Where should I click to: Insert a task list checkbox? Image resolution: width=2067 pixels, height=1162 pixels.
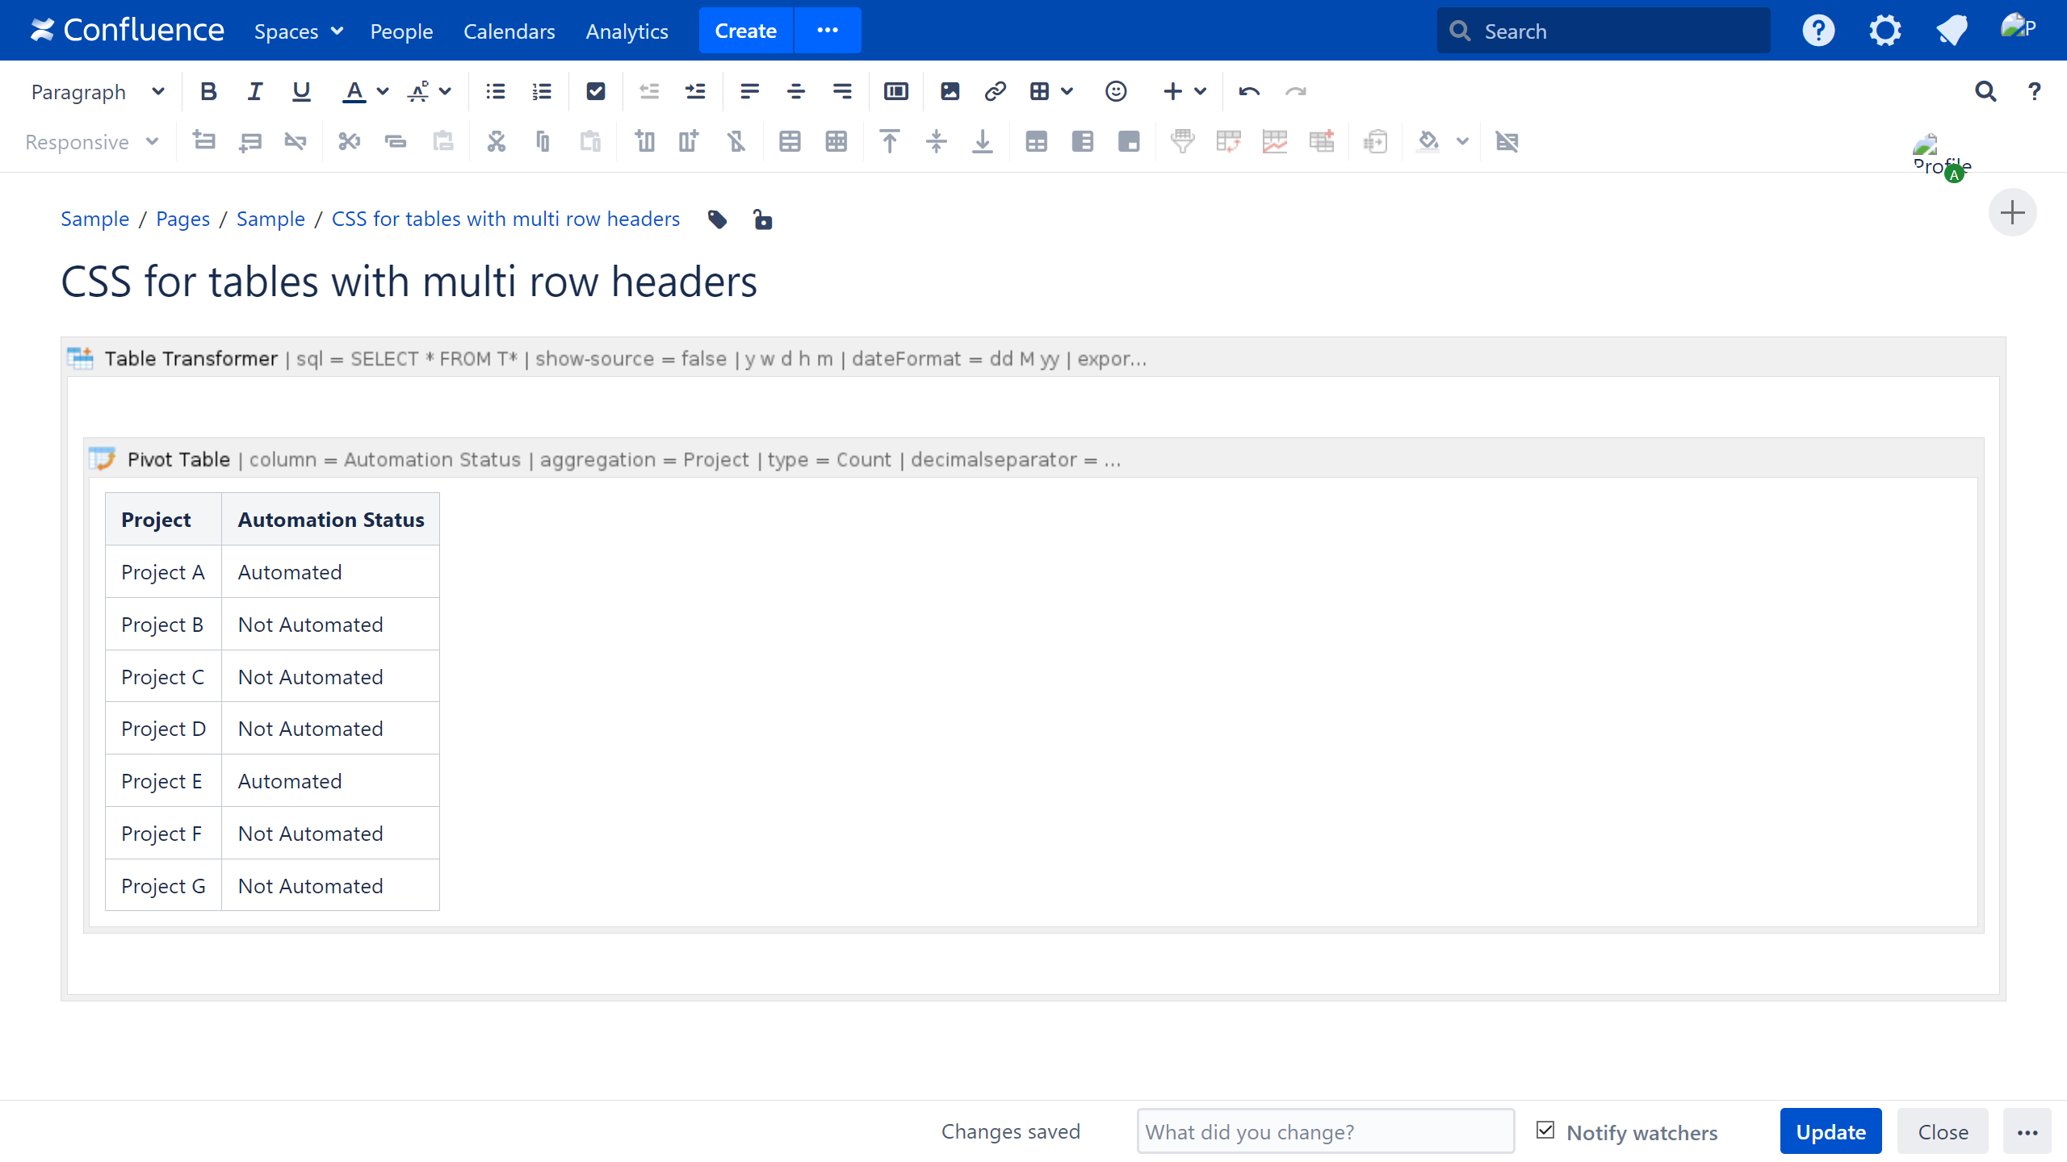point(596,91)
